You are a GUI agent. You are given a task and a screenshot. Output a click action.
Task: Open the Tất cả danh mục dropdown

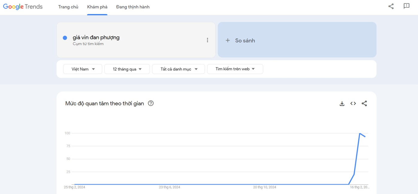click(x=178, y=69)
